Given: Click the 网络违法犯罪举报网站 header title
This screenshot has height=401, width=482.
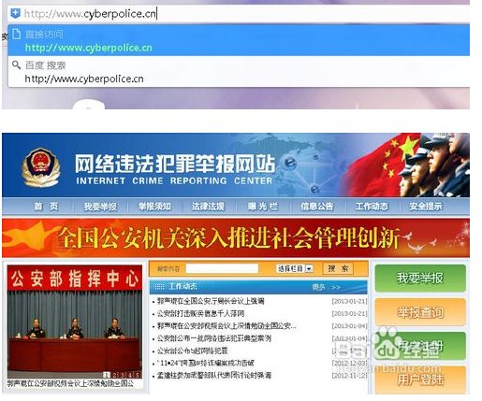Looking at the screenshot, I should click(175, 164).
